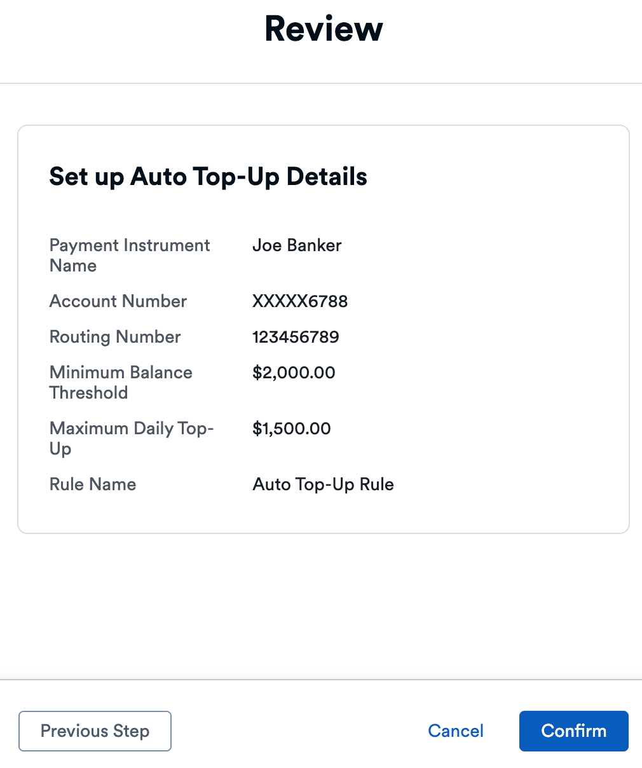Screen dimensions: 642x768
Task: Select the Review page title
Action: [323, 28]
